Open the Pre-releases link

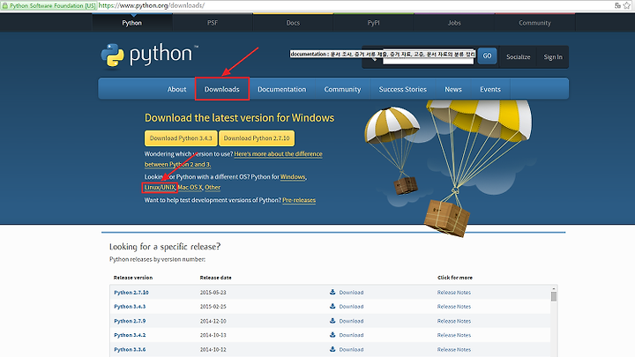coord(299,200)
